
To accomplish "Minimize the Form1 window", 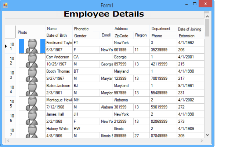I will pyautogui.click(x=187, y=4).
